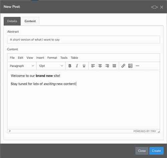The width and height of the screenshot is (167, 158).
Task: Click the Create button
Action: coord(156,151)
